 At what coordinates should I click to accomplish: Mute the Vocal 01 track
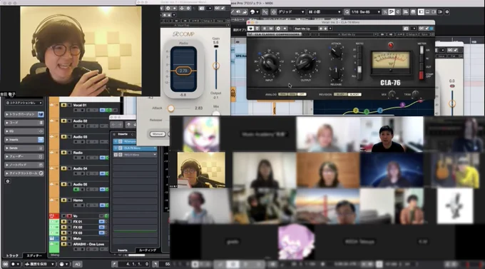click(63, 106)
